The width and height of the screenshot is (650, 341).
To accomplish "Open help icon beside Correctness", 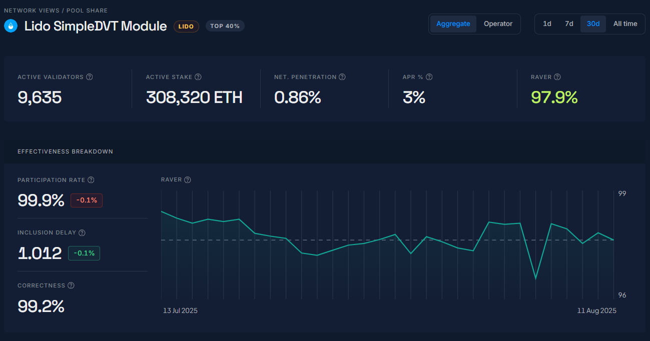I will 71,285.
